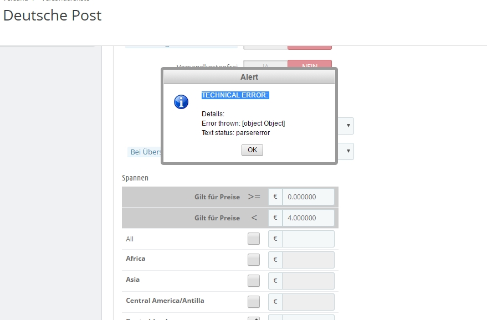The width and height of the screenshot is (487, 320).
Task: Click the 'Details:' line in the alert
Action: 213,114
